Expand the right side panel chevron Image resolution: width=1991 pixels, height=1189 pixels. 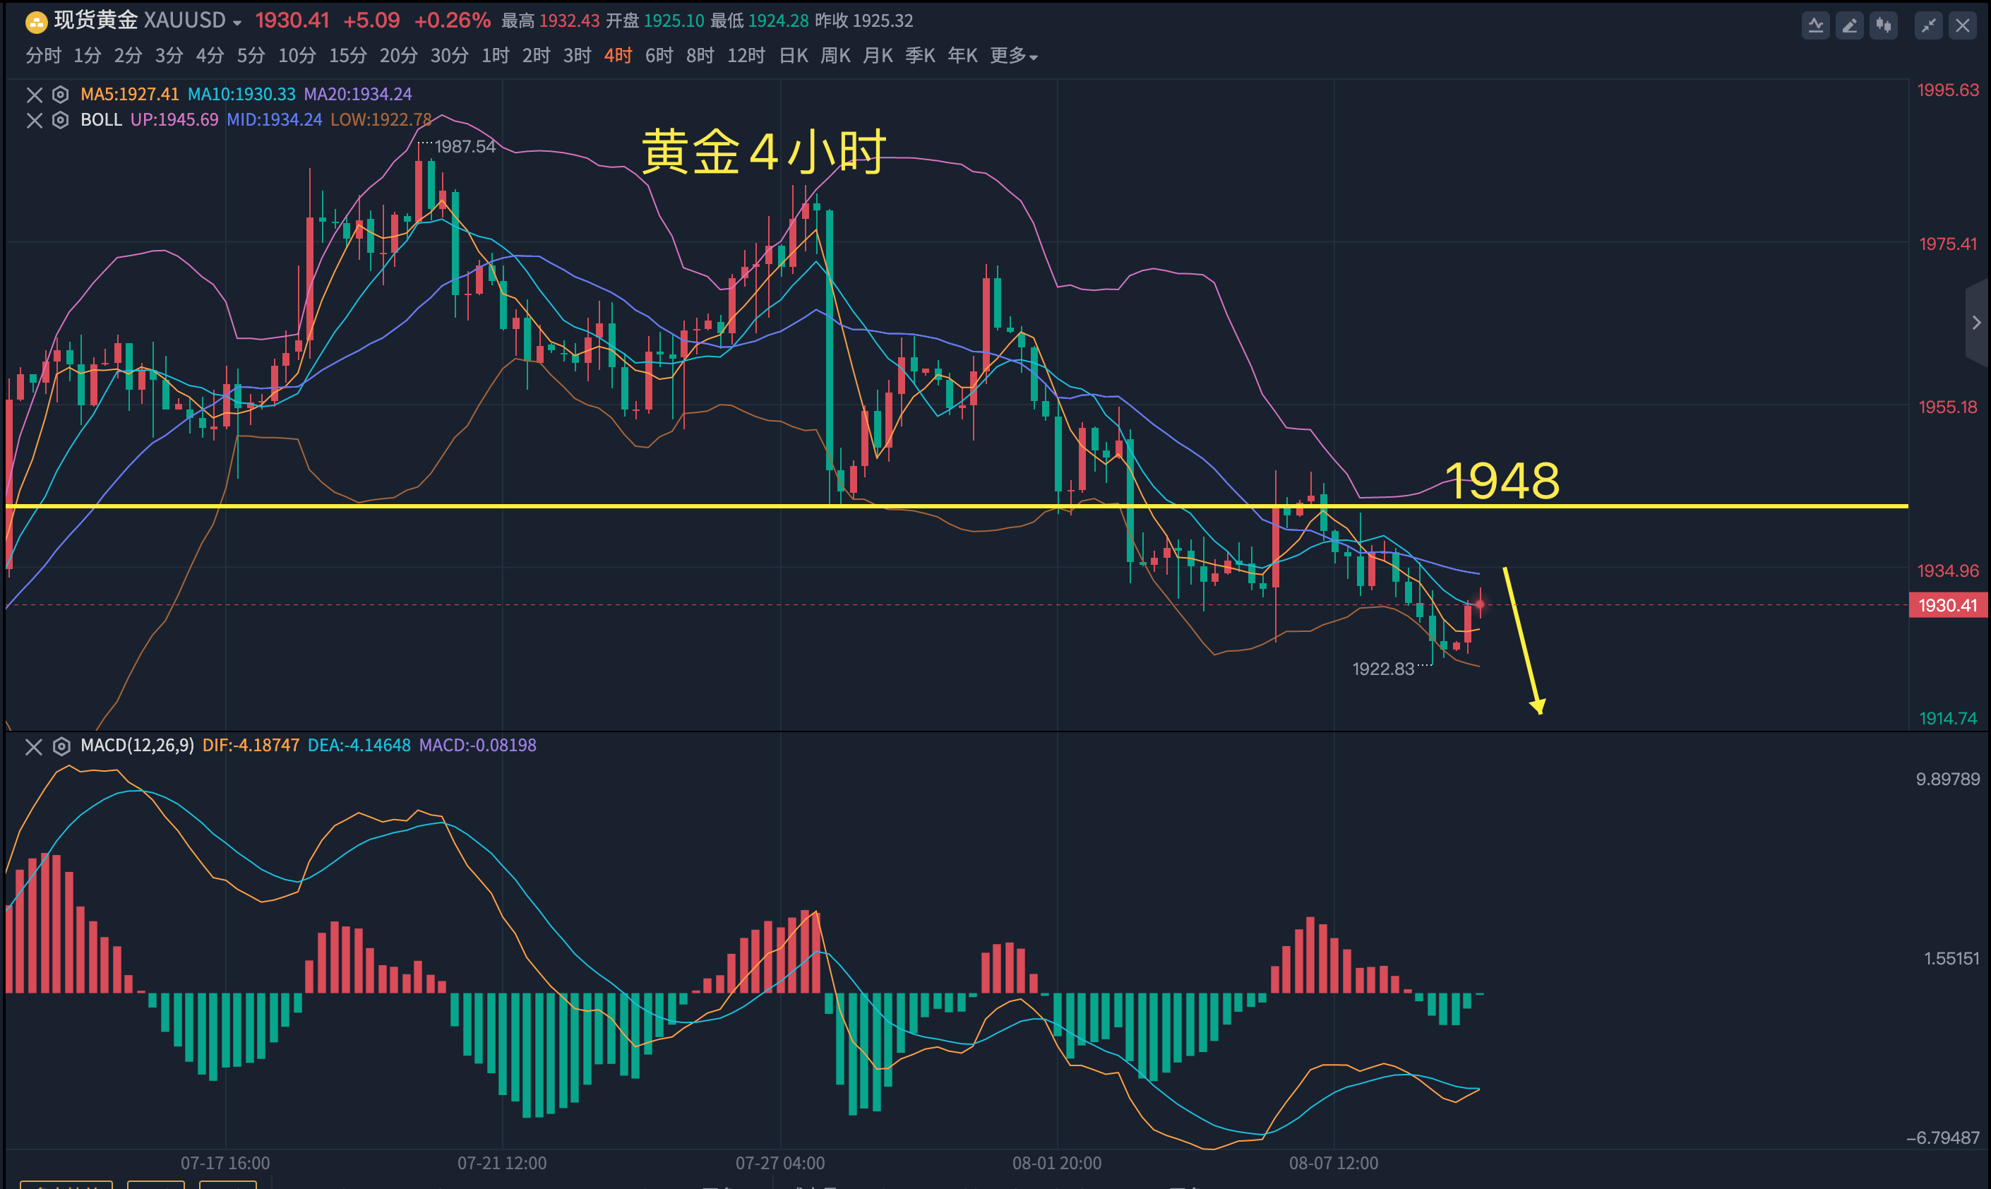[x=1977, y=322]
